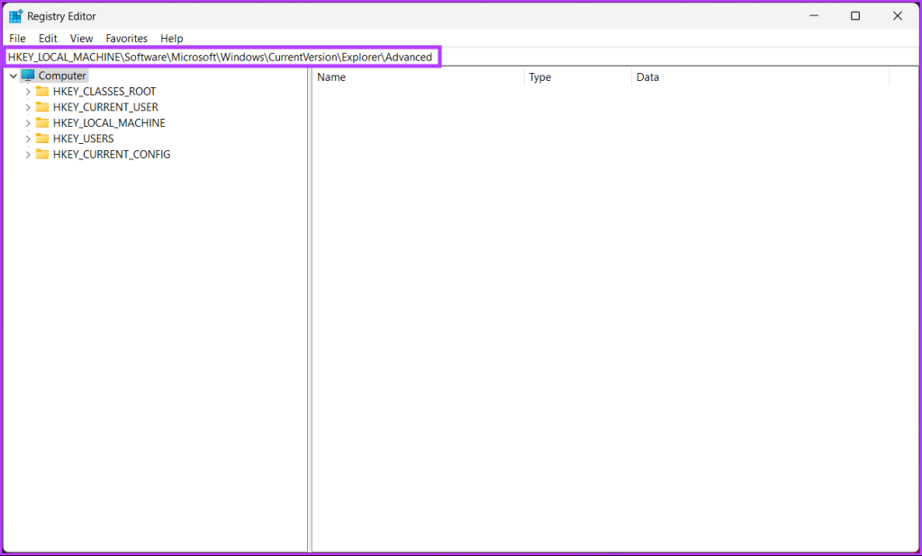
Task: Open the File menu
Action: [x=17, y=38]
